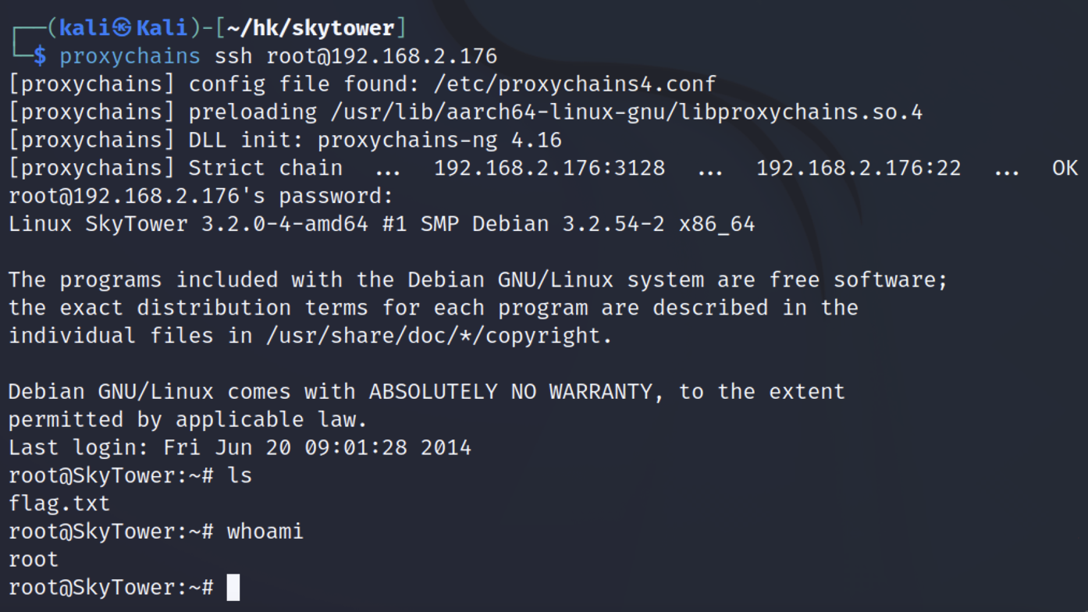Click the blue "proxychains" command word
This screenshot has width=1088, height=612.
130,56
